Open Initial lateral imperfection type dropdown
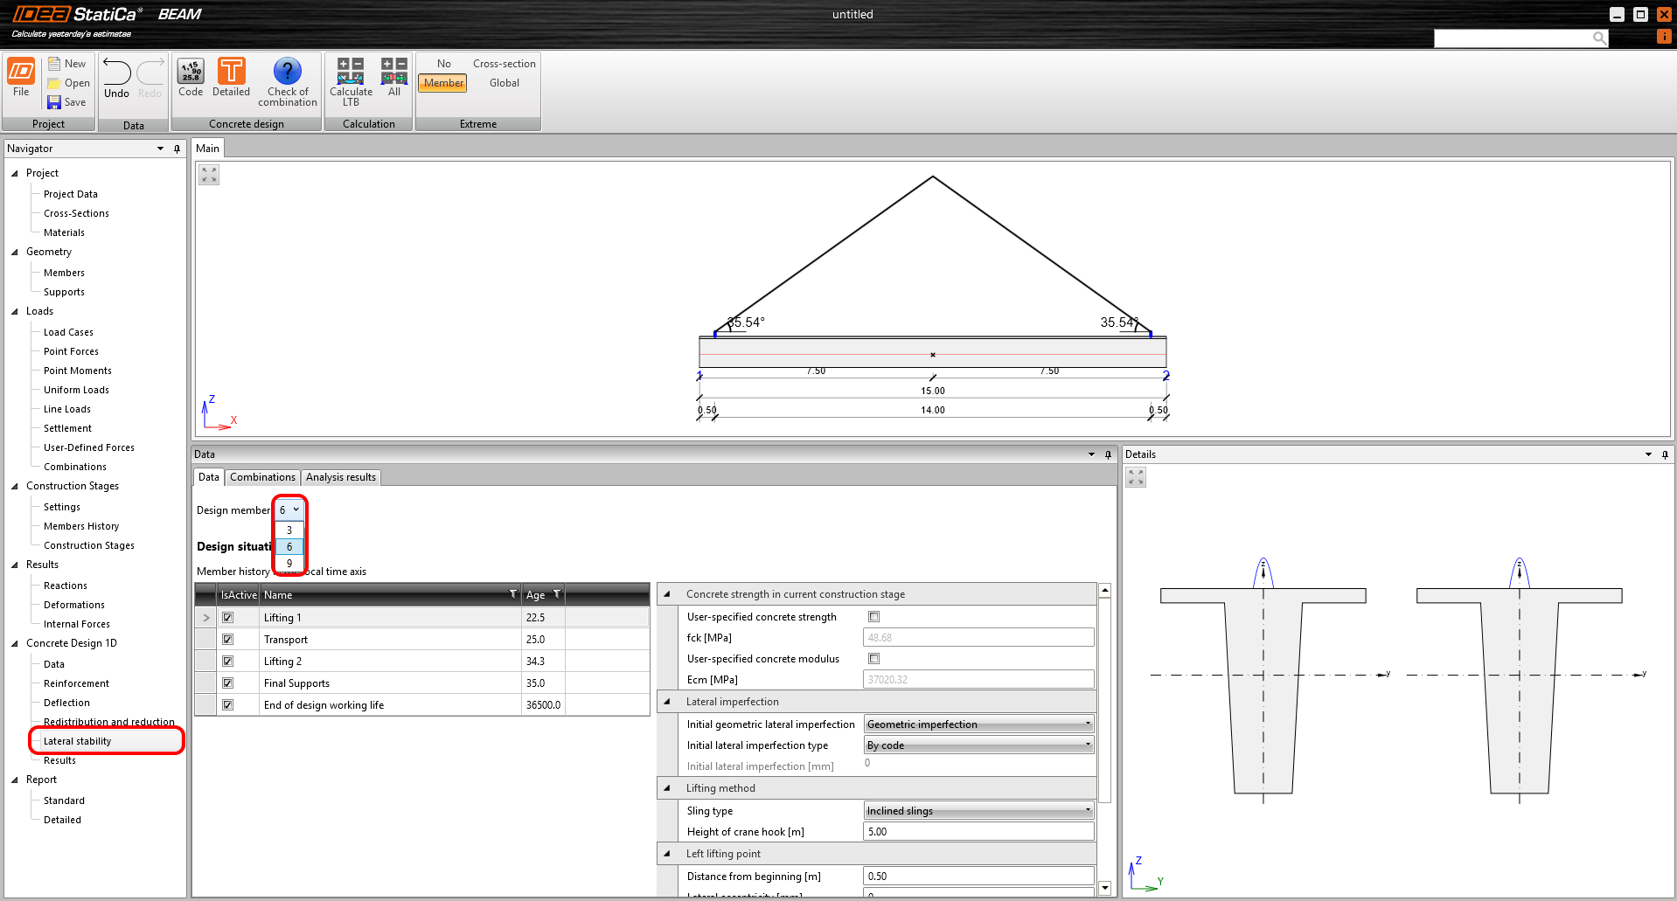The height and width of the screenshot is (901, 1677). (978, 745)
